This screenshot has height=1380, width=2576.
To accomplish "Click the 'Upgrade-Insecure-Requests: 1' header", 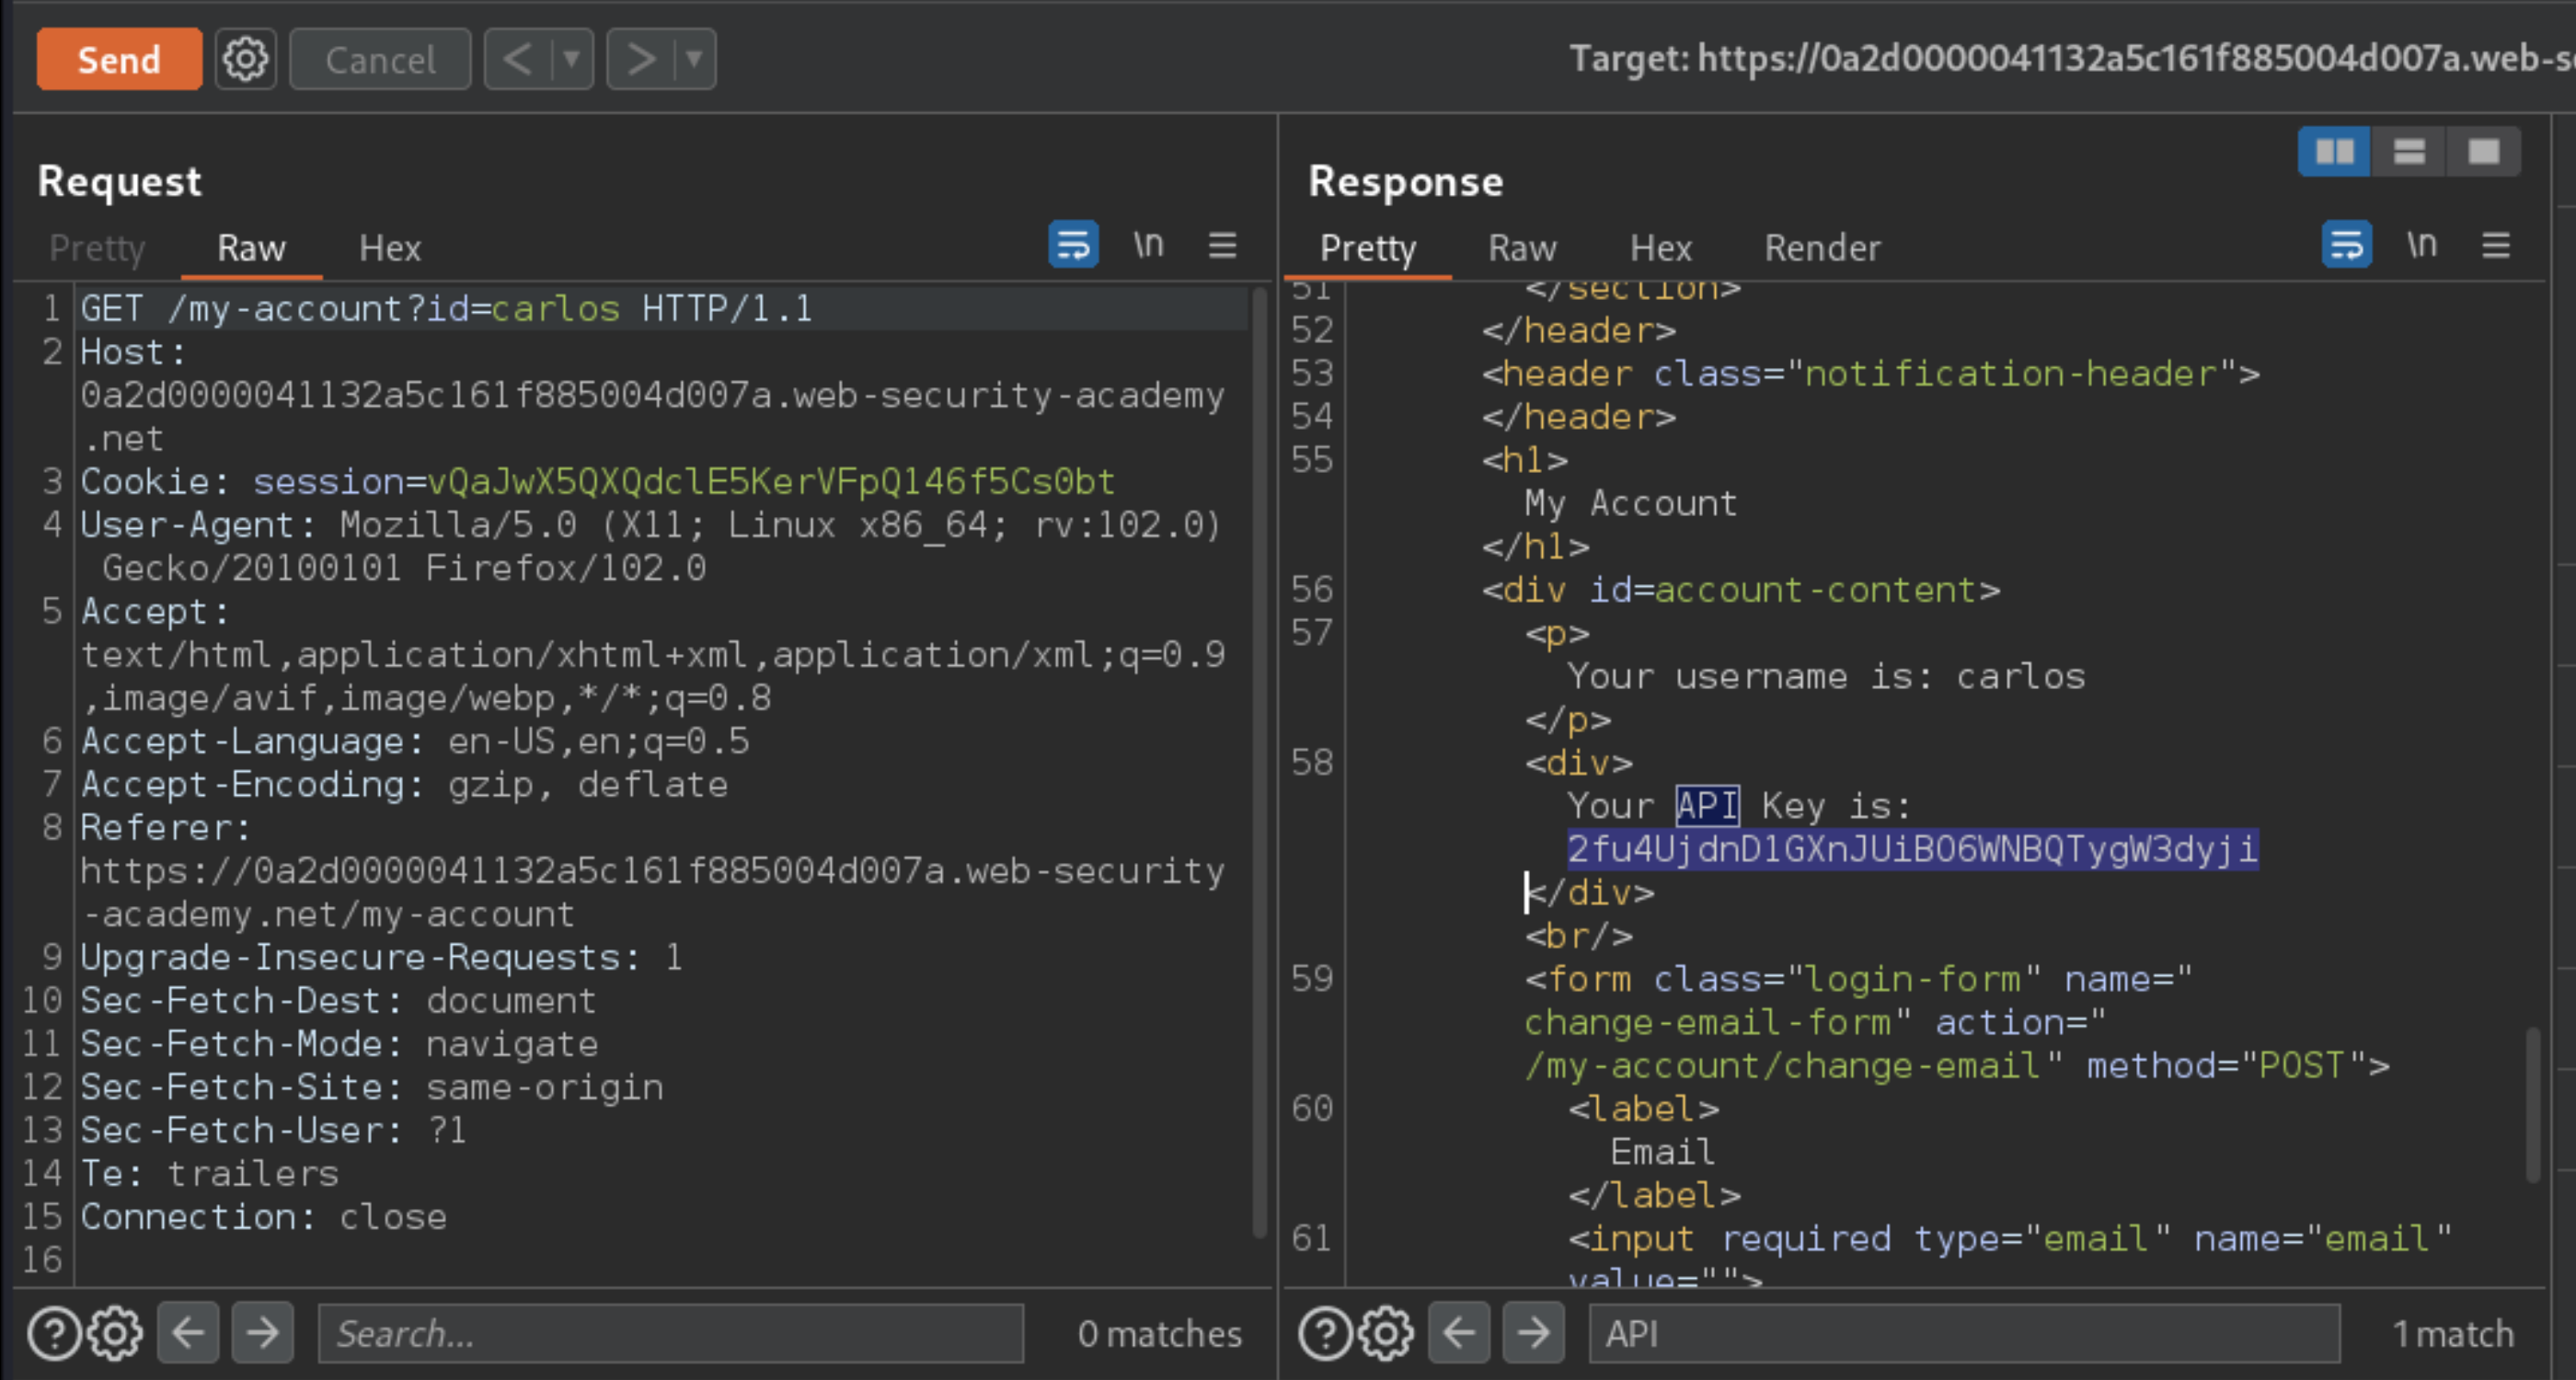I will (382, 958).
